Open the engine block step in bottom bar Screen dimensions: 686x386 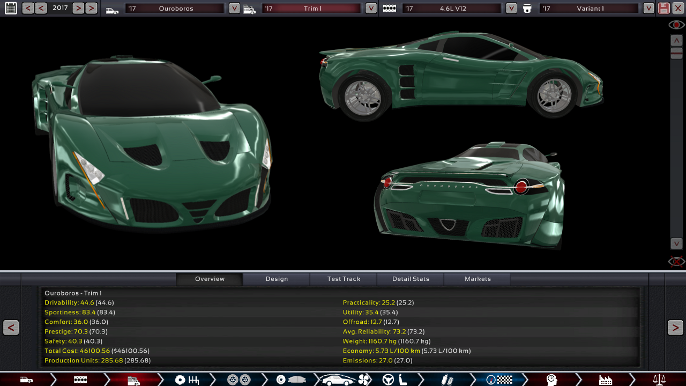pyautogui.click(x=80, y=380)
